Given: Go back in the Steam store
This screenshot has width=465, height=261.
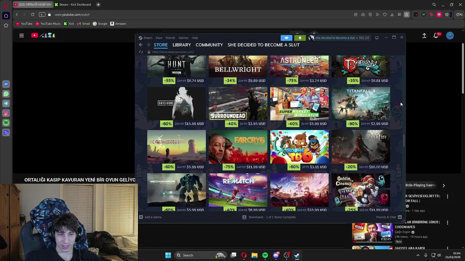Looking at the screenshot, I should [x=141, y=45].
